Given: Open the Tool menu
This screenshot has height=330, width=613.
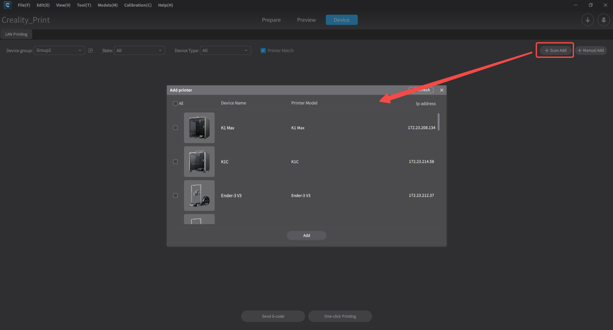Looking at the screenshot, I should tap(84, 5).
